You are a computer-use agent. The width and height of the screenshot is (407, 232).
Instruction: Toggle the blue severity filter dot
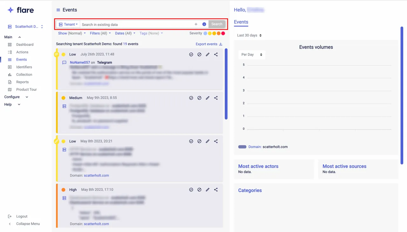pos(205,33)
